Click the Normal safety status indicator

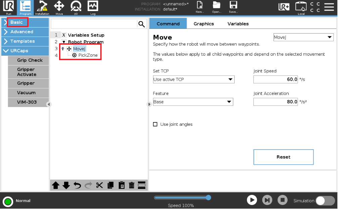[8, 202]
